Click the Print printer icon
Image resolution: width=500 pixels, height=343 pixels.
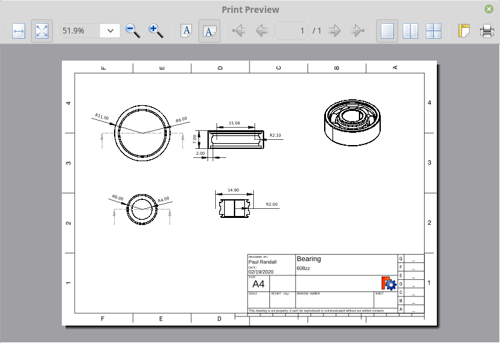pyautogui.click(x=487, y=31)
